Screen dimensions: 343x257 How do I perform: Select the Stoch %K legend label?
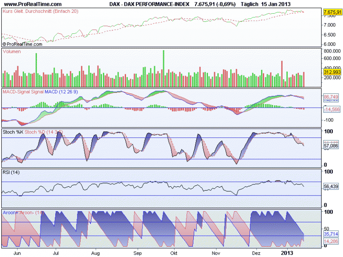pyautogui.click(x=13, y=132)
